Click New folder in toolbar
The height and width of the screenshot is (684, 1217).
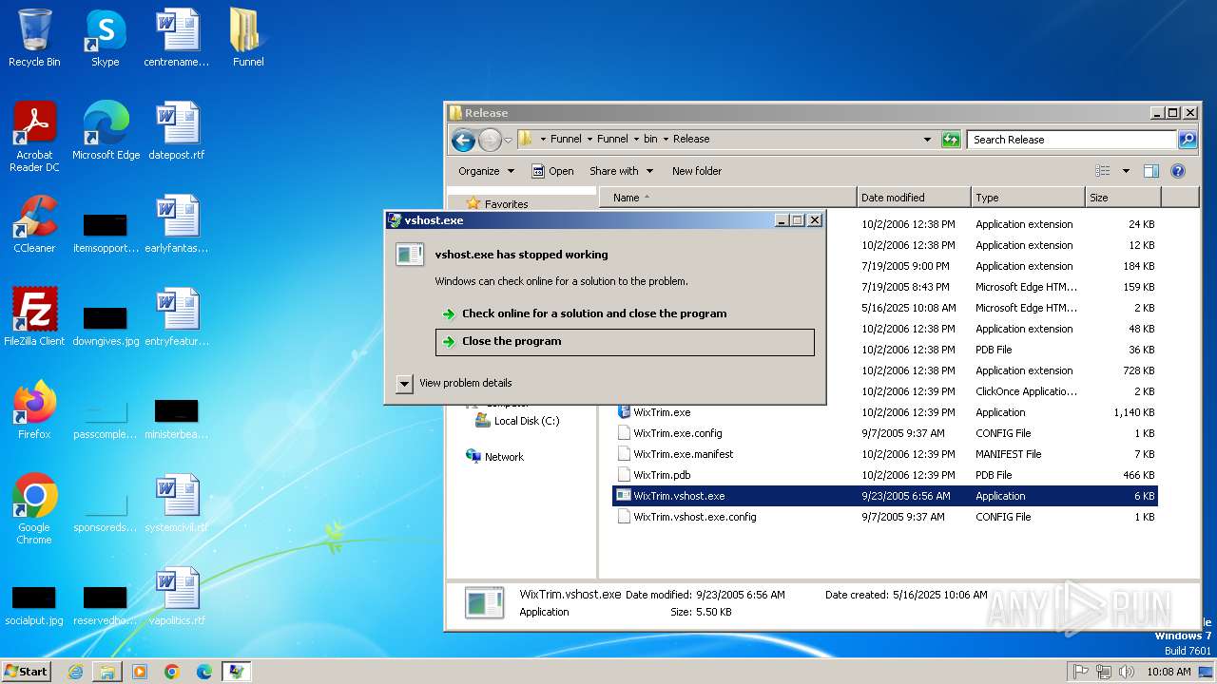(697, 171)
